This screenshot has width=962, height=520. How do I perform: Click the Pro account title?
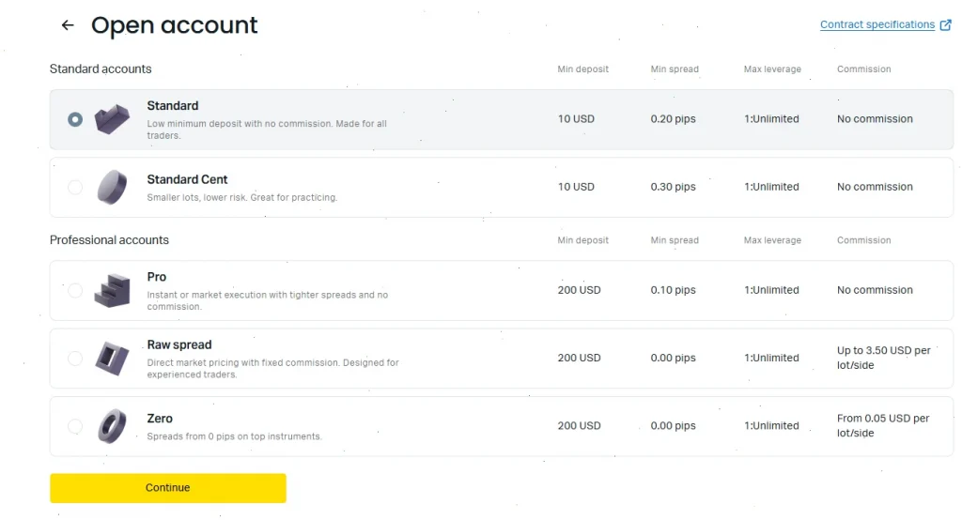click(x=157, y=277)
